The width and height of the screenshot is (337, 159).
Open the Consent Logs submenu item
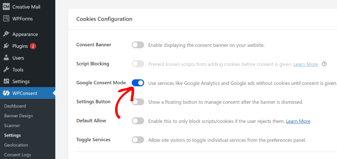point(17,155)
